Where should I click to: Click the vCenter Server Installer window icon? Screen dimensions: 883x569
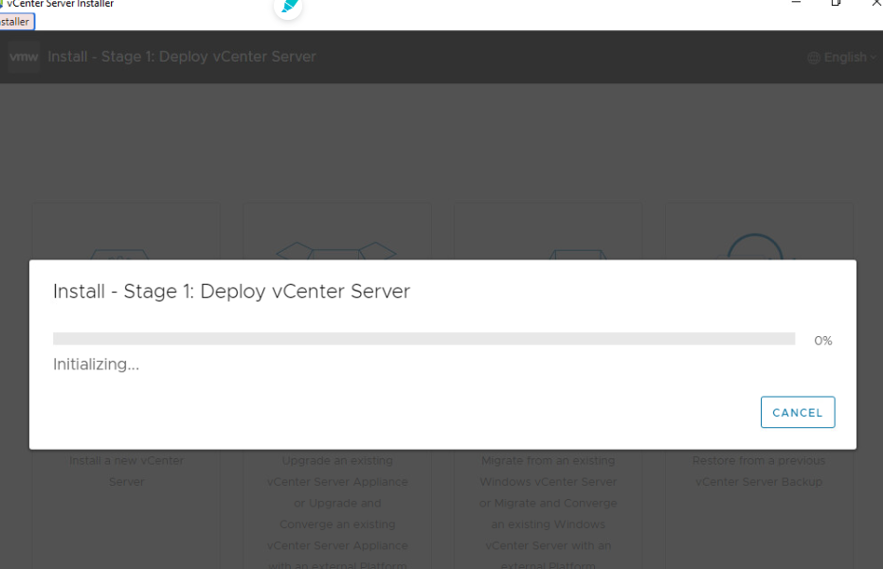point(6,4)
